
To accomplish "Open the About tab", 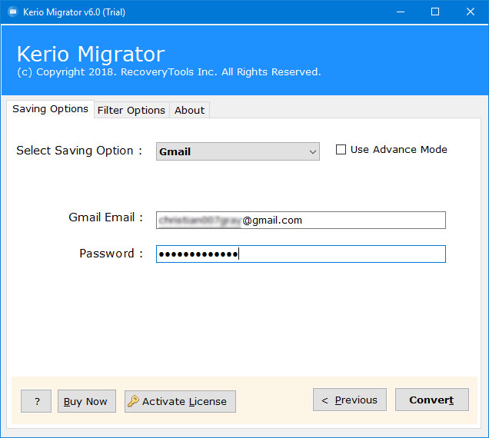I will tap(189, 110).
